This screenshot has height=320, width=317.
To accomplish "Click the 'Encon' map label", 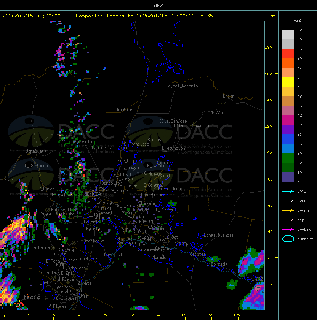I will [229, 96].
